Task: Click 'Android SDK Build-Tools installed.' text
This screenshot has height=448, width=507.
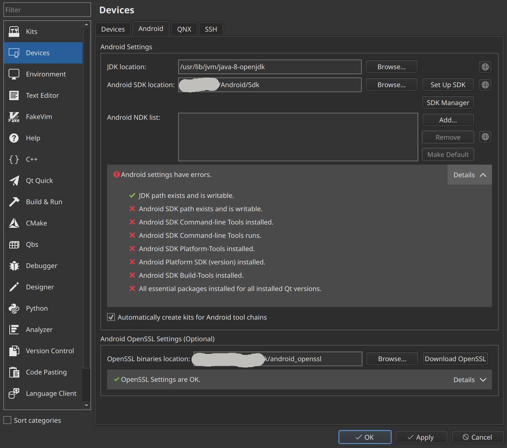Action: tap(191, 275)
